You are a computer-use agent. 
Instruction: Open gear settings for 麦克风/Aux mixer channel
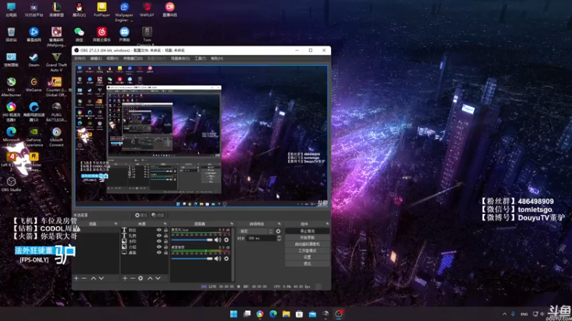(x=227, y=240)
